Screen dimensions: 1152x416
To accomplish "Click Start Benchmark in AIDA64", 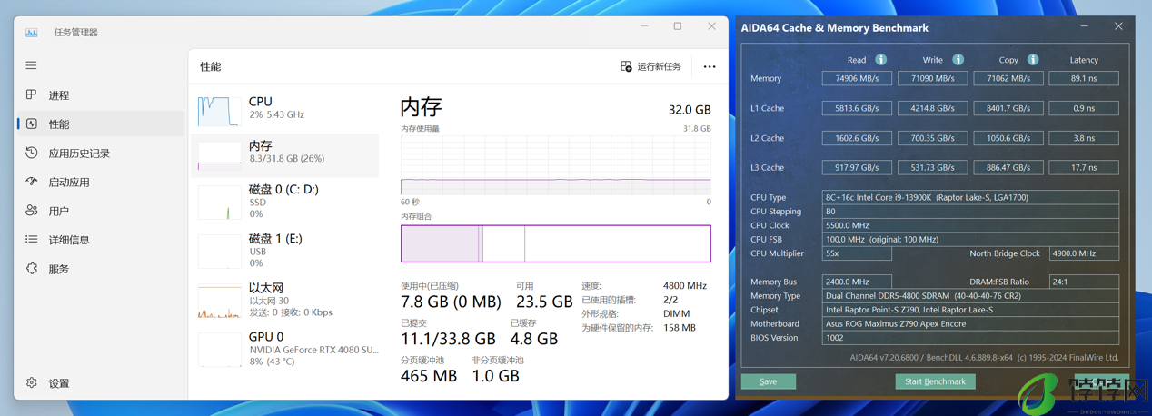I will pos(935,381).
